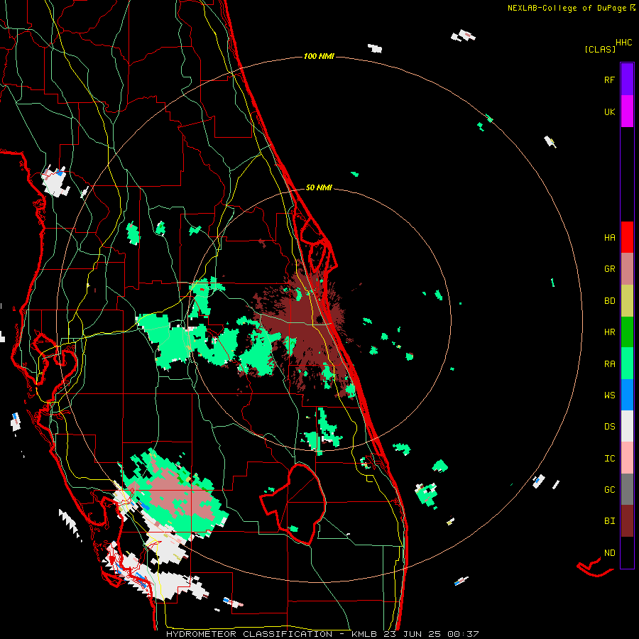
Task: Click the 'RA' legend label
Action: click(x=609, y=364)
